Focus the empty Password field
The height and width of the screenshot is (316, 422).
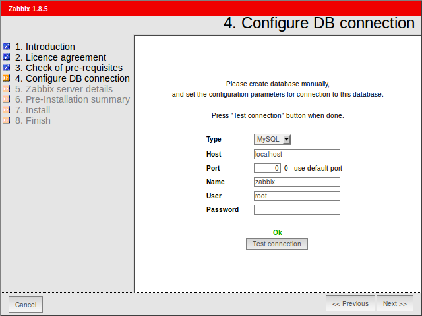tap(297, 209)
